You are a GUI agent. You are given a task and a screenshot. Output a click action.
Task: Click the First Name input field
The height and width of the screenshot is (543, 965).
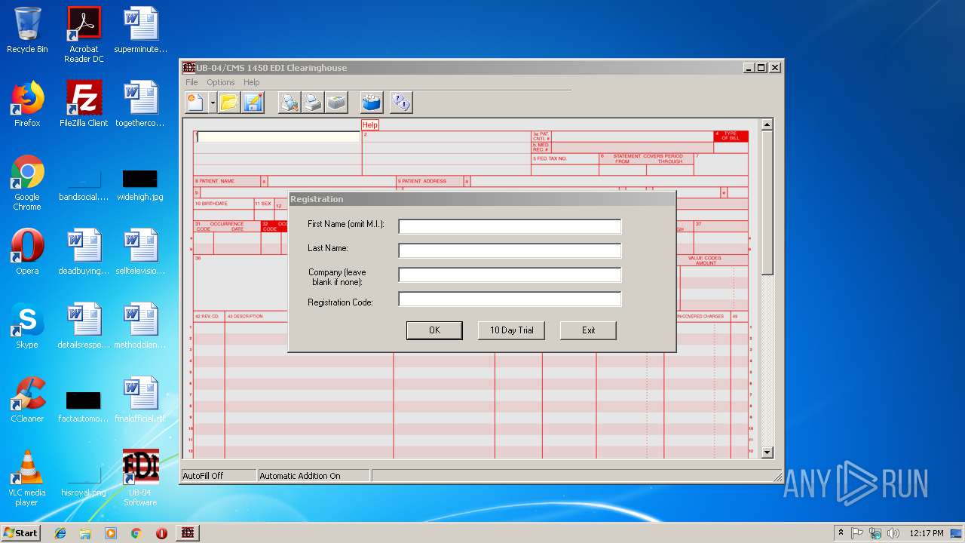[510, 226]
